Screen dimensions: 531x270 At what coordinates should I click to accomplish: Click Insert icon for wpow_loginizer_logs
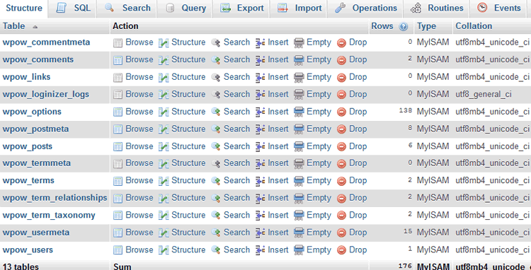coord(260,94)
